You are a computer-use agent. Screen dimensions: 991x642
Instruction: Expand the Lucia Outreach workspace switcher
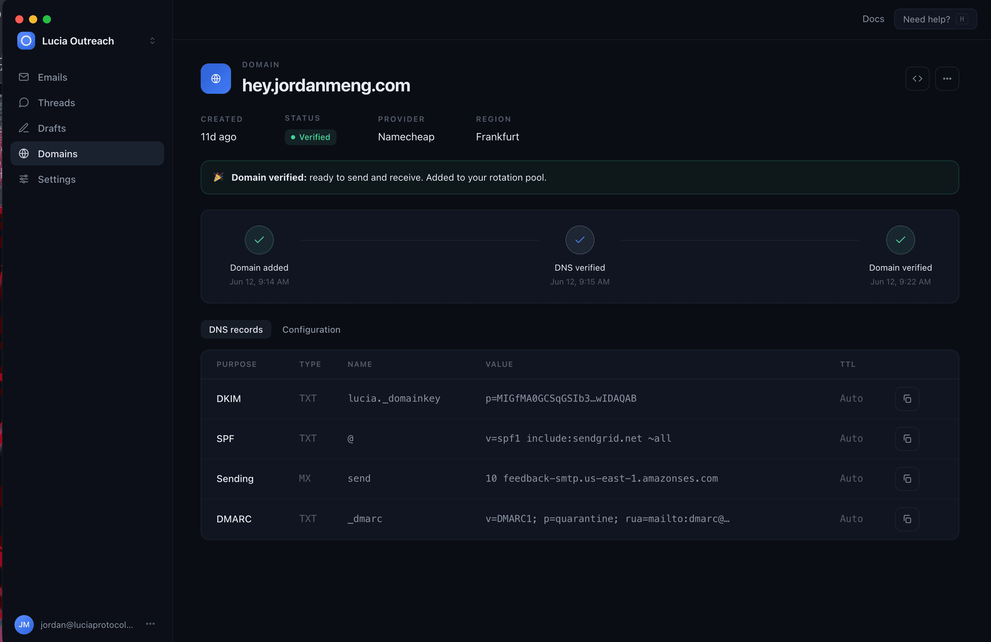pos(152,41)
